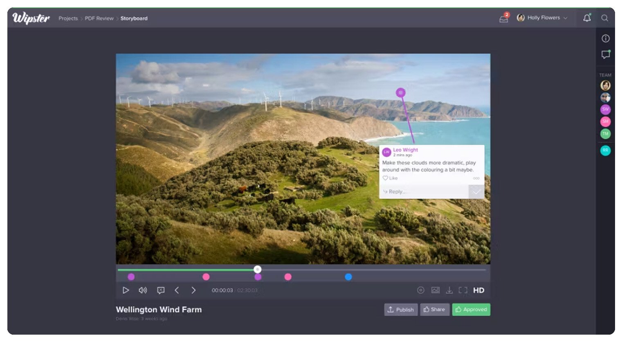Screen dimensions: 622x342
Task: Mute the video audio with speaker icon
Action: pos(143,290)
